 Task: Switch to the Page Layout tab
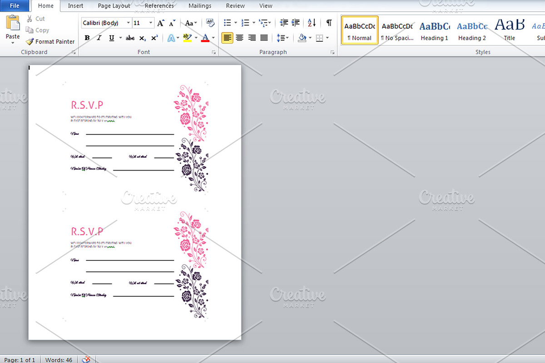click(x=114, y=6)
